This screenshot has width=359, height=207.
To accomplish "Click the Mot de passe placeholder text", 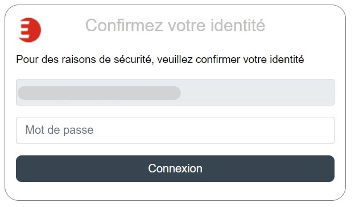I will (60, 130).
